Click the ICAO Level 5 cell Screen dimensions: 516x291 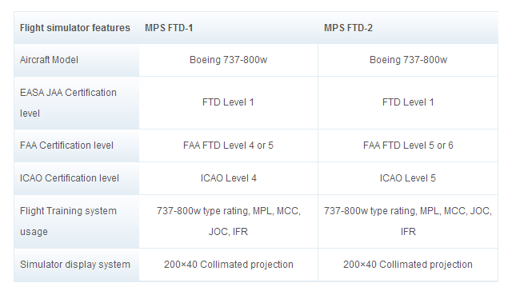408,178
